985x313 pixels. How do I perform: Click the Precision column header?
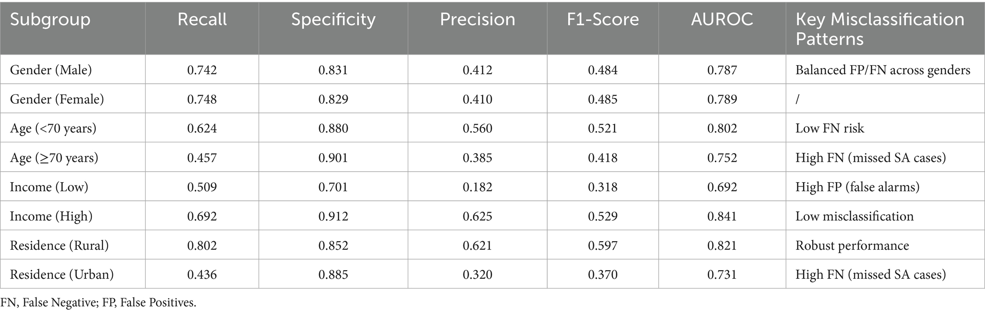[x=477, y=20]
